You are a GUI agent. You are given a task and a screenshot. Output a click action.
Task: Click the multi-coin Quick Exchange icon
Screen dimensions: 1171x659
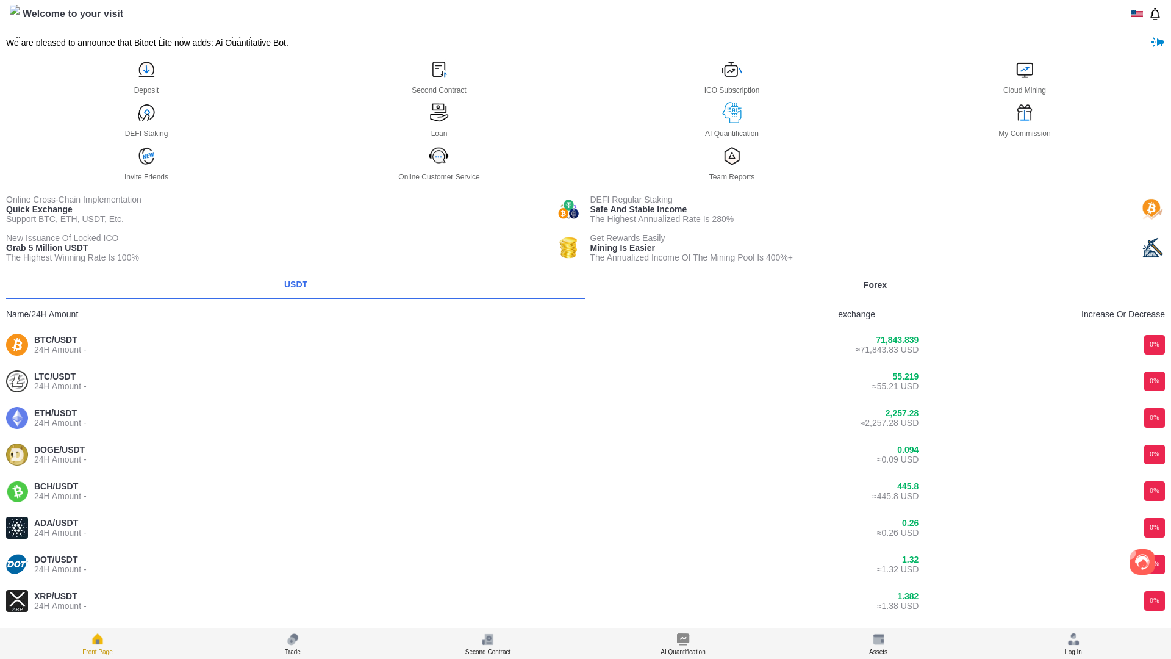tap(568, 209)
